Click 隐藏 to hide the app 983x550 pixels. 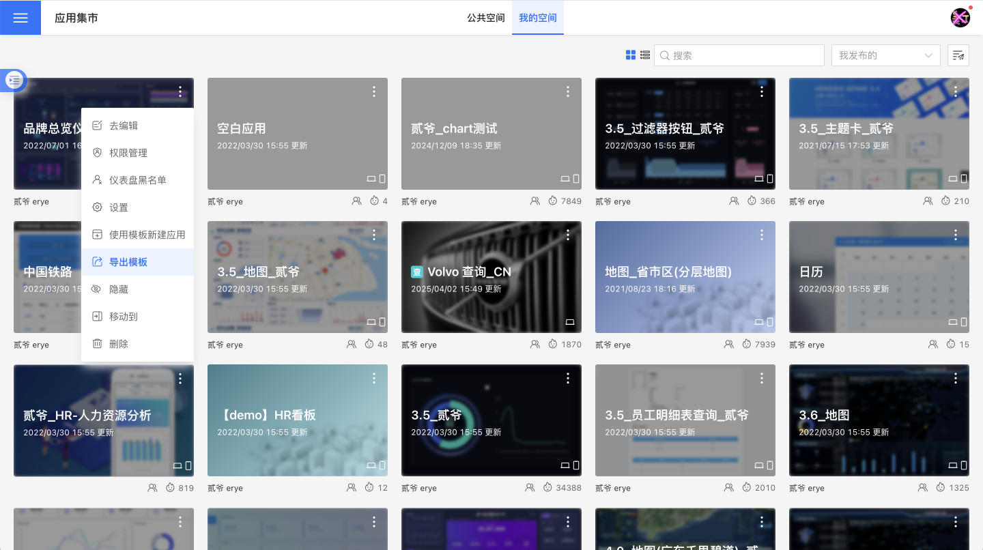coord(119,289)
